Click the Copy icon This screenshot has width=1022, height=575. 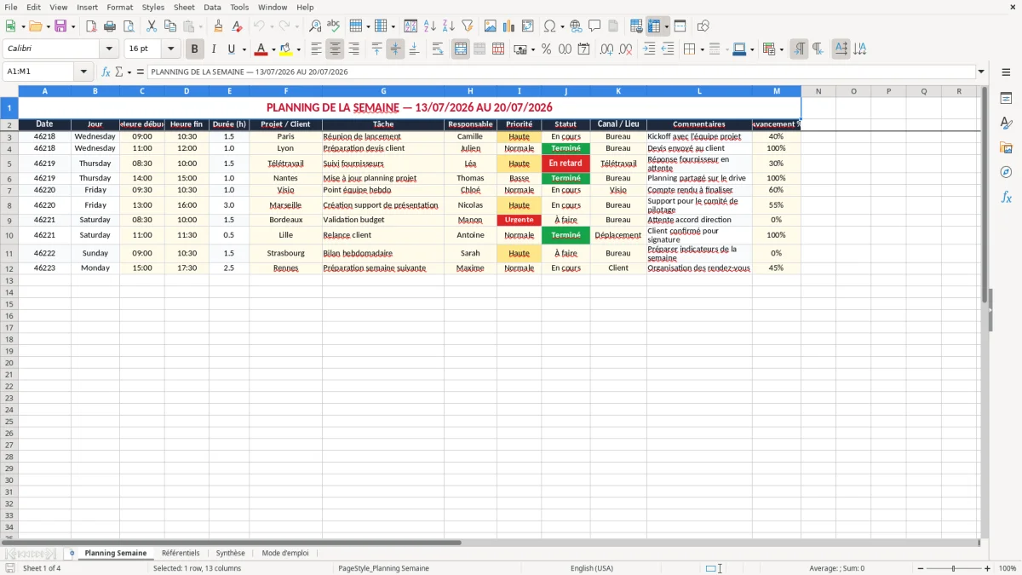(x=169, y=26)
